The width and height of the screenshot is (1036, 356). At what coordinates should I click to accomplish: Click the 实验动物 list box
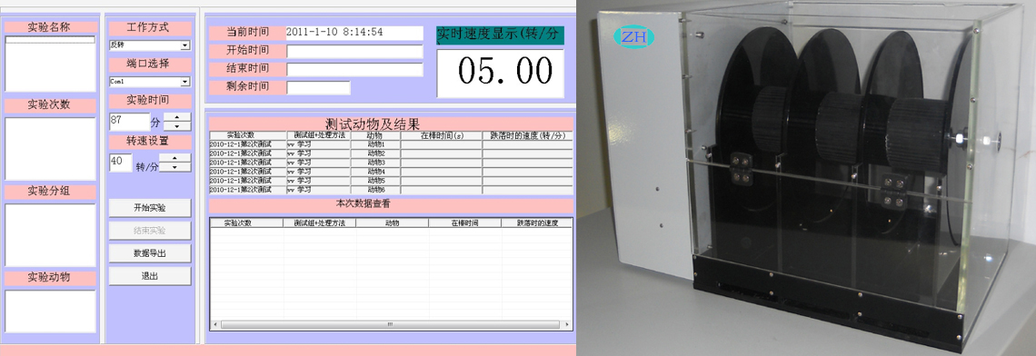tap(51, 311)
